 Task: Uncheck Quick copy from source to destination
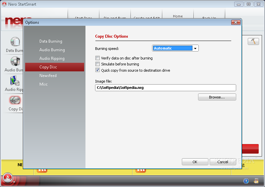coord(97,70)
